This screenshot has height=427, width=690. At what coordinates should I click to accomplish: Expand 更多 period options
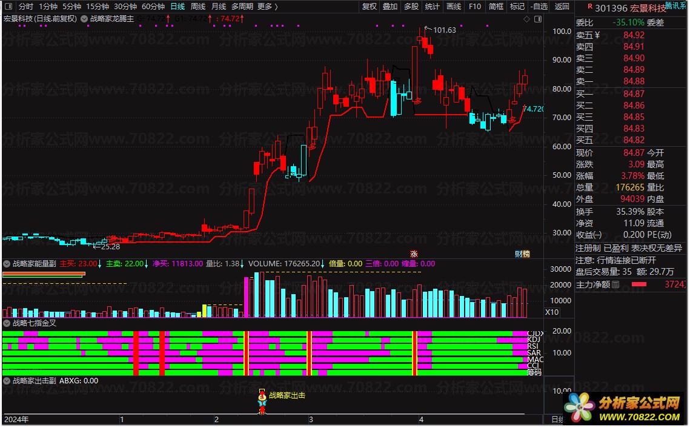pos(268,7)
